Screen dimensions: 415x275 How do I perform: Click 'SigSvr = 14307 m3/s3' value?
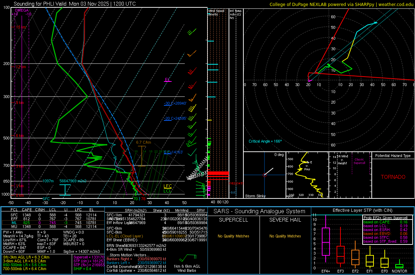point(82,252)
